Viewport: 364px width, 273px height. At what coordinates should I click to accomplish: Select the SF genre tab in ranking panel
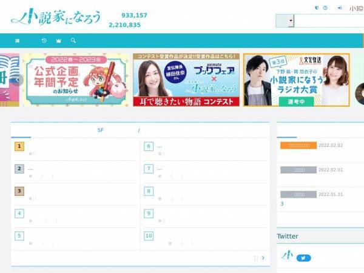[100, 130]
